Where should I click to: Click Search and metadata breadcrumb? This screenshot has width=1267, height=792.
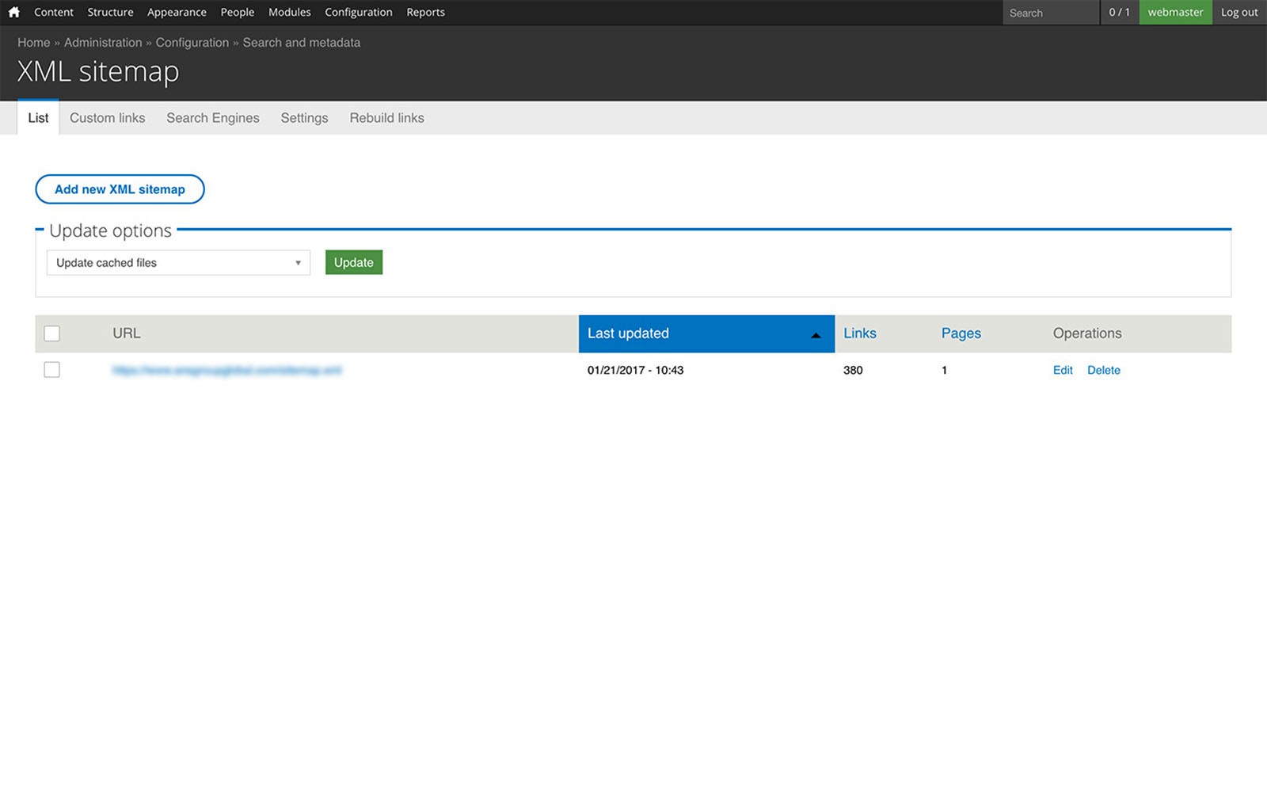coord(302,43)
